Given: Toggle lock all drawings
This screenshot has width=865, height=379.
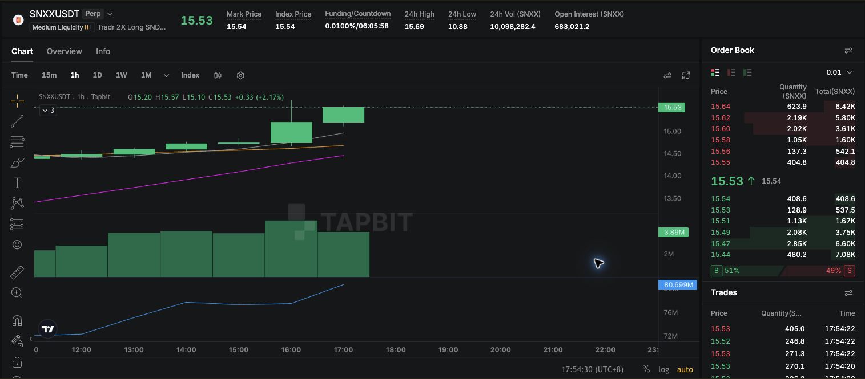Looking at the screenshot, I should (x=17, y=362).
